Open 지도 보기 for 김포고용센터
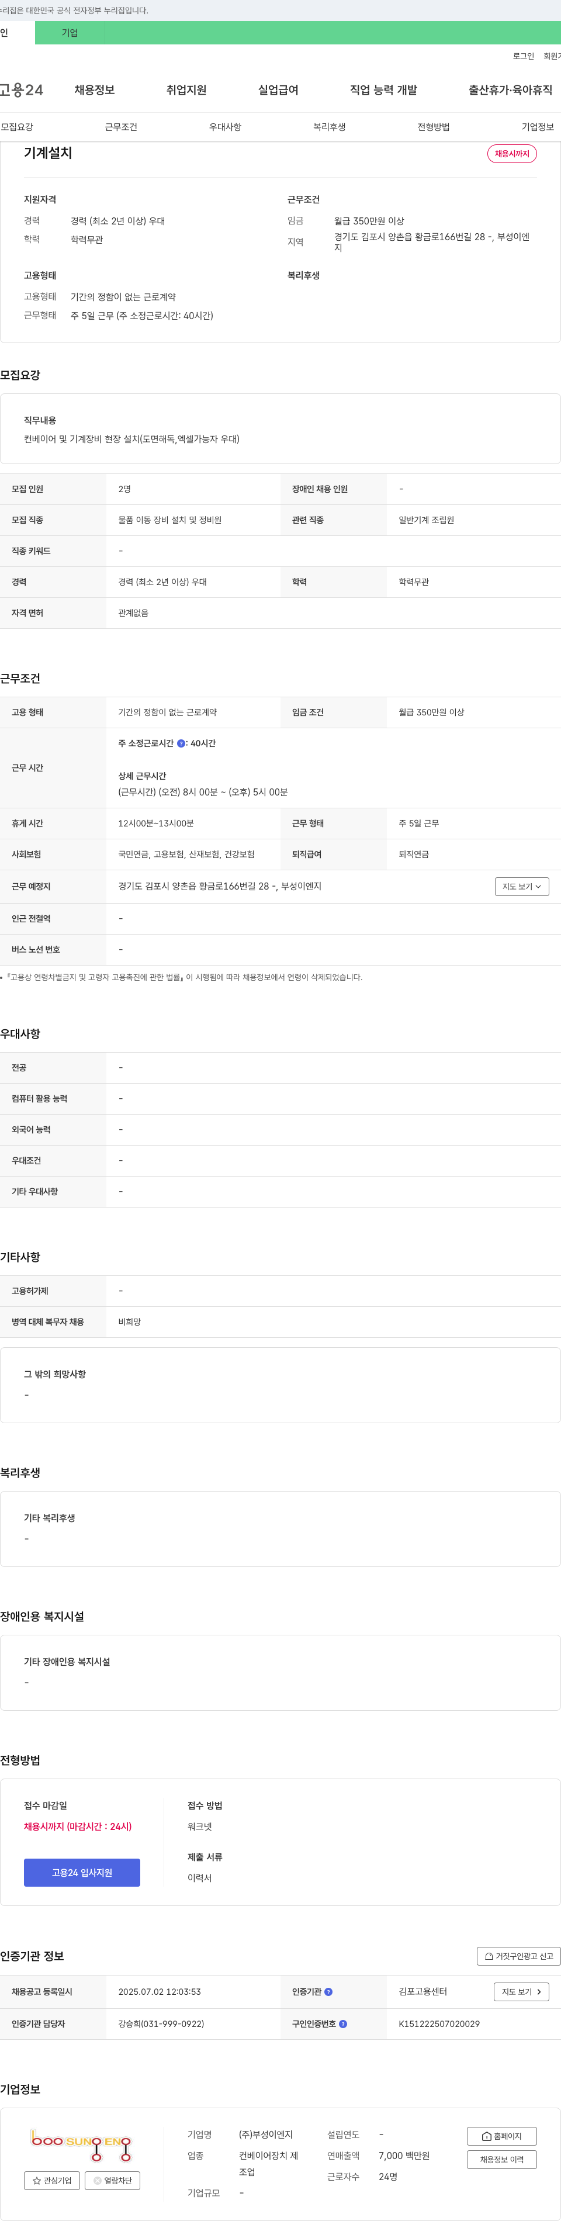This screenshot has width=561, height=2221. (521, 1992)
